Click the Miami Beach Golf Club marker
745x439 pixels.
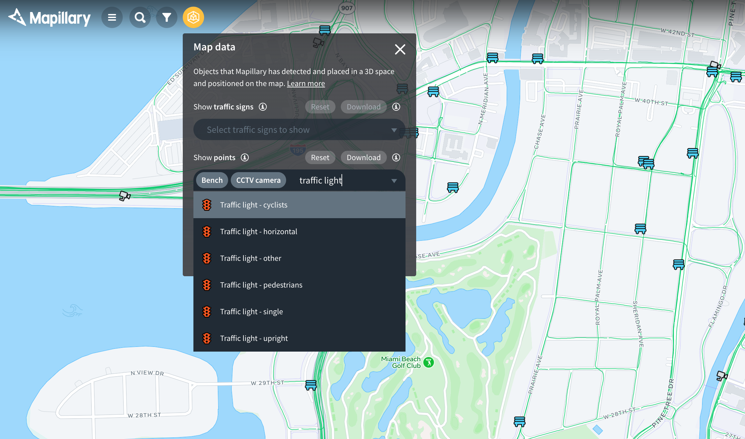coord(429,362)
